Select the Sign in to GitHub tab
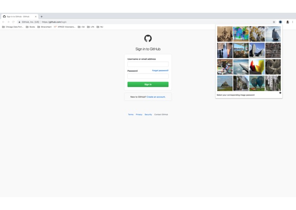The height and width of the screenshot is (210, 296). (20, 17)
